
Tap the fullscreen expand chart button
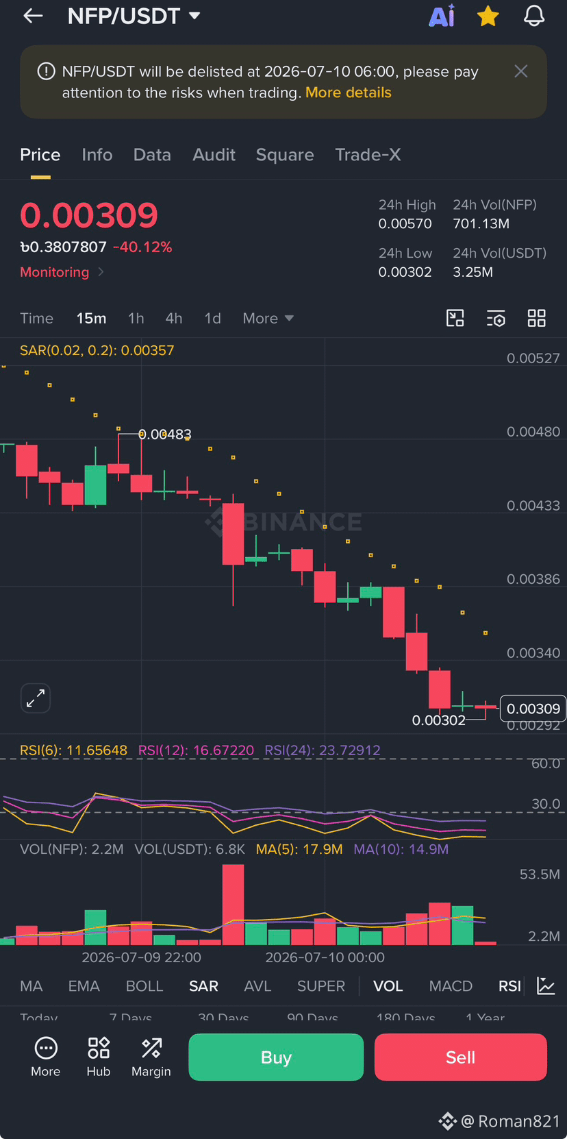(x=36, y=698)
